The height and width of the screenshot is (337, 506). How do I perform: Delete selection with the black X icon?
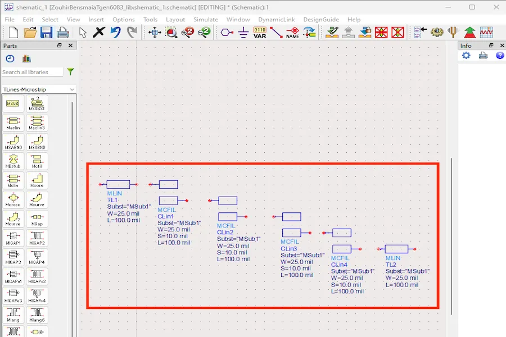(x=99, y=32)
